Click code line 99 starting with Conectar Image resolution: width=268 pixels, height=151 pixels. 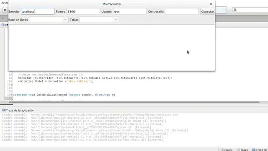click(x=95, y=78)
